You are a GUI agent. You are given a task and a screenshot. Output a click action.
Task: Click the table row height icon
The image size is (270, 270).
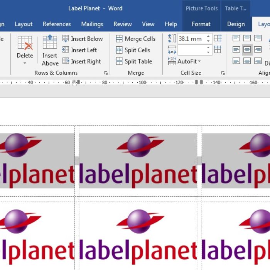click(x=172, y=39)
